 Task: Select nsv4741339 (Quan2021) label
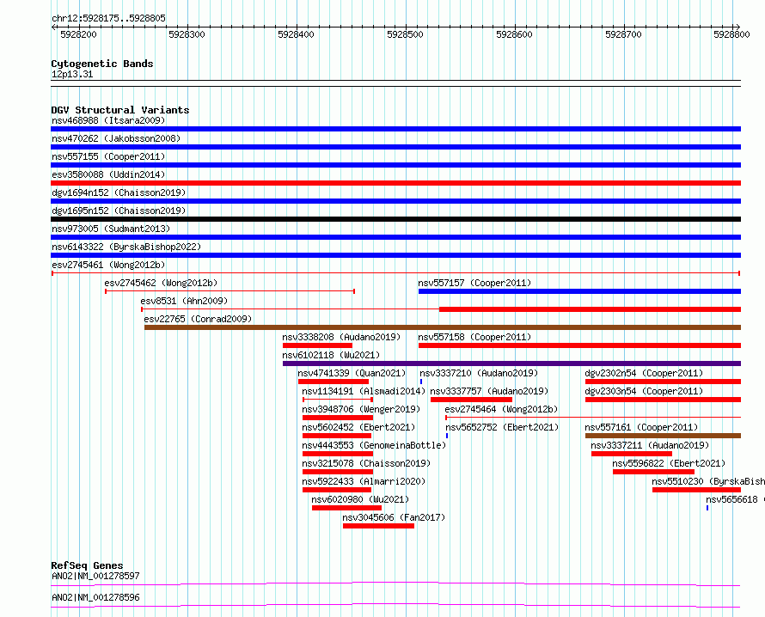[352, 373]
